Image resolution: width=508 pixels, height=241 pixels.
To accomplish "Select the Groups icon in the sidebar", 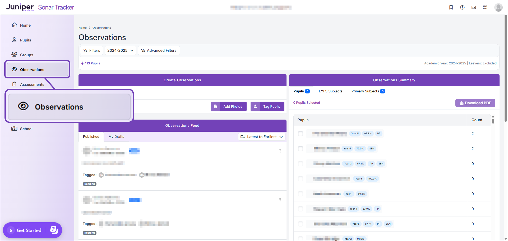I will pyautogui.click(x=14, y=55).
